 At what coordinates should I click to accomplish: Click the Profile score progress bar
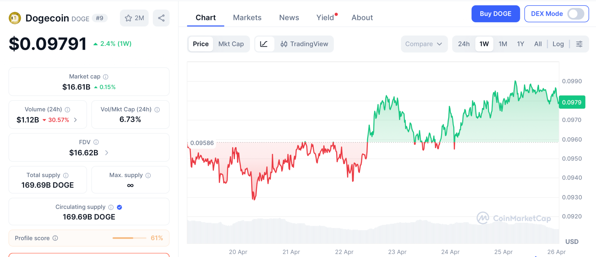click(129, 238)
